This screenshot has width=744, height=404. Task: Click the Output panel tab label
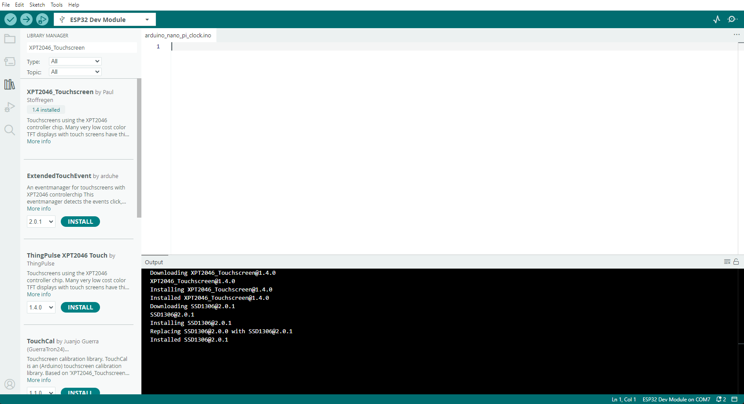click(154, 262)
